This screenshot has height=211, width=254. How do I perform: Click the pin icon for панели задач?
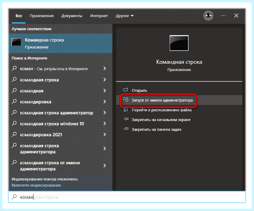[x=126, y=129]
